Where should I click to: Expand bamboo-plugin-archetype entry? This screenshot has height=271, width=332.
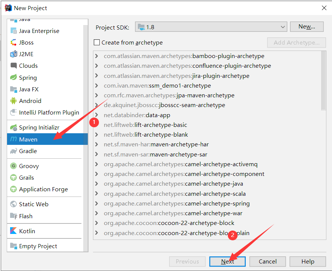(x=97, y=56)
